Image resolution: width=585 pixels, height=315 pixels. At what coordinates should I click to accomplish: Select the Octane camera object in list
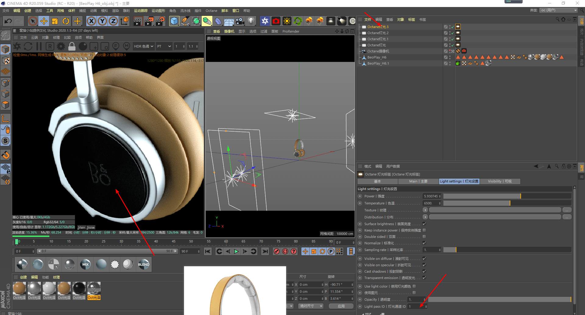click(x=378, y=51)
